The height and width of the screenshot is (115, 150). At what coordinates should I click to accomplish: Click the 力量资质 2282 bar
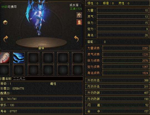pyautogui.click(x=126, y=48)
